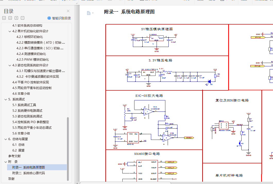
Task: Jump to 参考文献 entry
Action: [14, 156]
